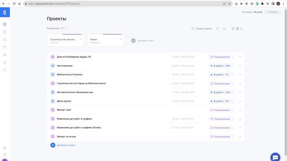Screen dimensions: 287x161
Task: Click status badge В работе 4%
Action: (x=222, y=101)
